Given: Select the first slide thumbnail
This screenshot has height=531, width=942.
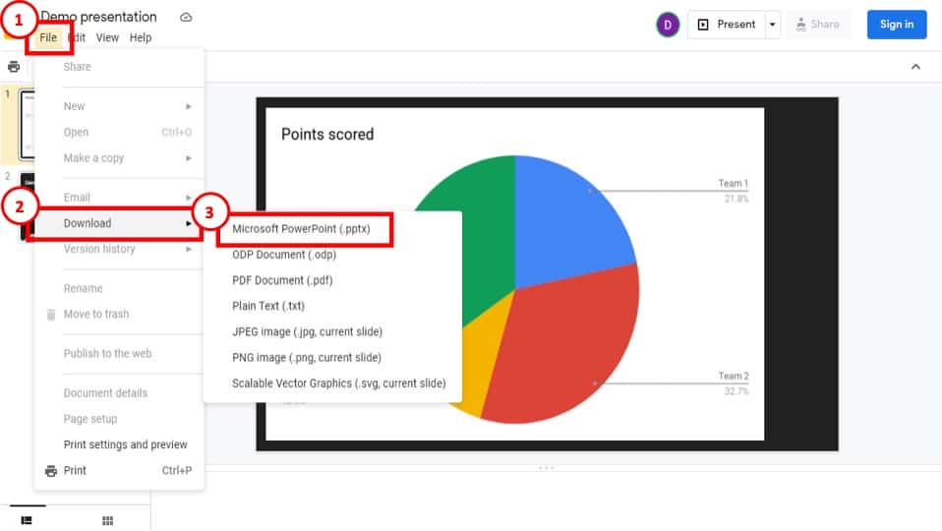Looking at the screenshot, I should (27, 125).
